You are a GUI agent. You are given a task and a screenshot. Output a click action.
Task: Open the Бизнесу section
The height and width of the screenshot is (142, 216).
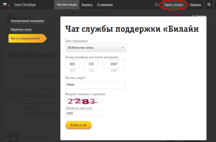click(x=87, y=4)
